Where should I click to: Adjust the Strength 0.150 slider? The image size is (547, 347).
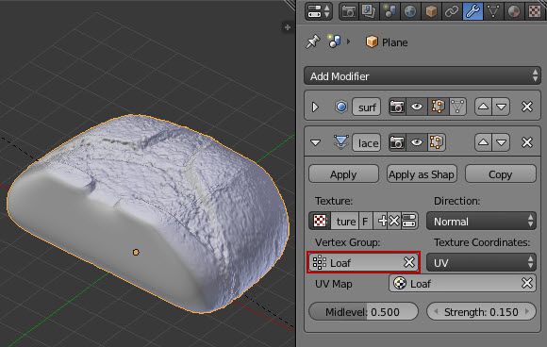tap(481, 311)
